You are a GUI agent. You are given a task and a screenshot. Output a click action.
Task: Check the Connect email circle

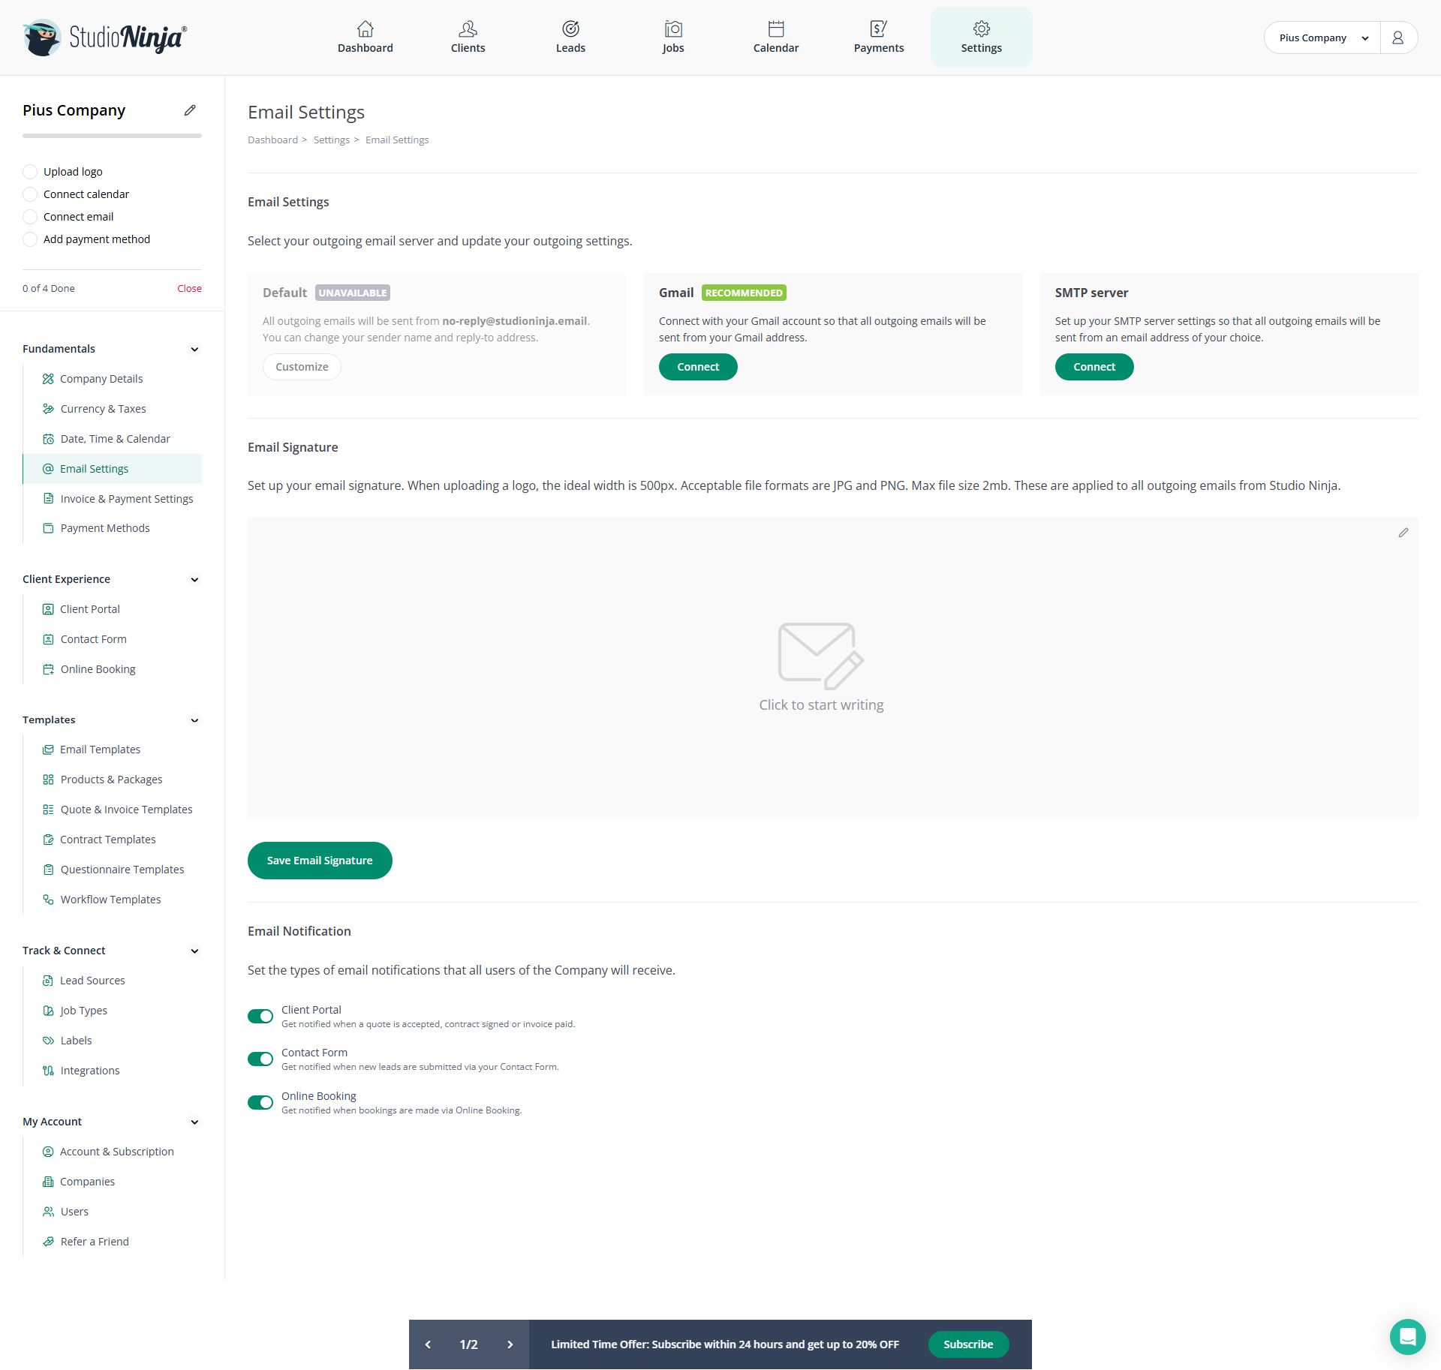coord(30,217)
